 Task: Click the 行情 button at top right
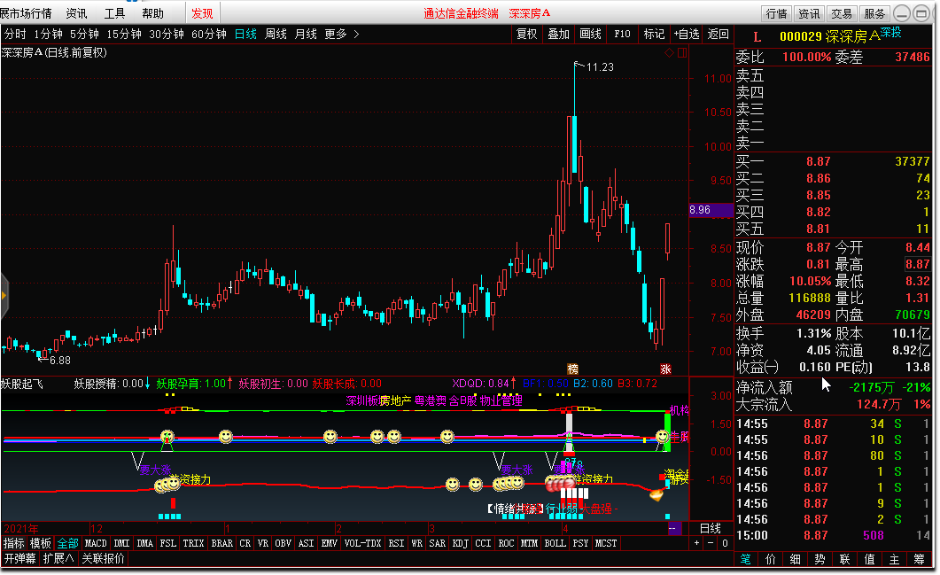pos(776,13)
